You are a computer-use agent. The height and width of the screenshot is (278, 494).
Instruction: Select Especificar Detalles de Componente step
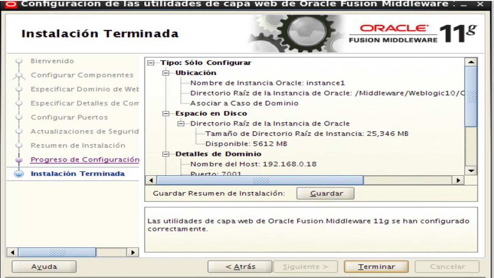[85, 103]
